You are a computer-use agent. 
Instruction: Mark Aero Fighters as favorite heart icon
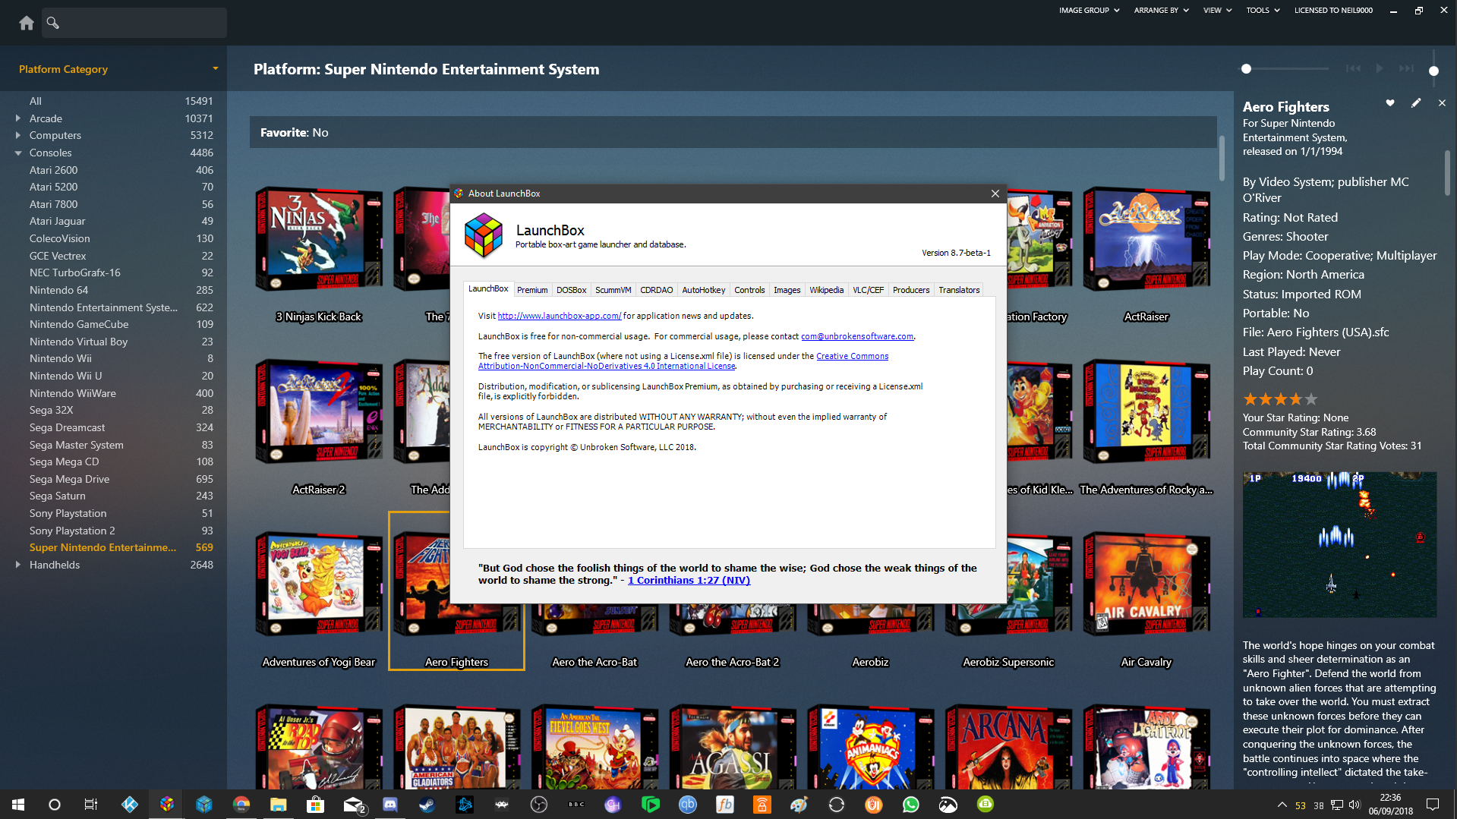pos(1390,102)
